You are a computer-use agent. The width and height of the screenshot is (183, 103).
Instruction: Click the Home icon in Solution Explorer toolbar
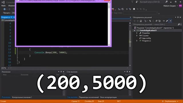point(141,21)
